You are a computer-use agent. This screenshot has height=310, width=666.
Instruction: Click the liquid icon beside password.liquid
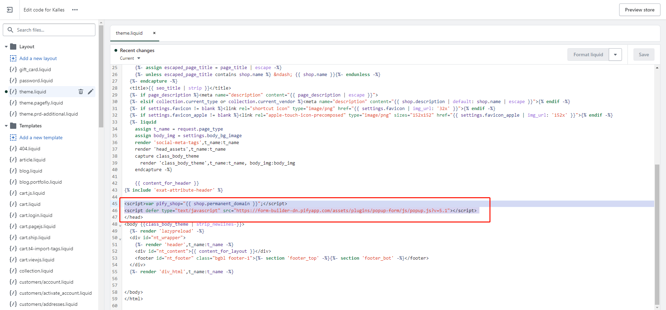coord(13,81)
